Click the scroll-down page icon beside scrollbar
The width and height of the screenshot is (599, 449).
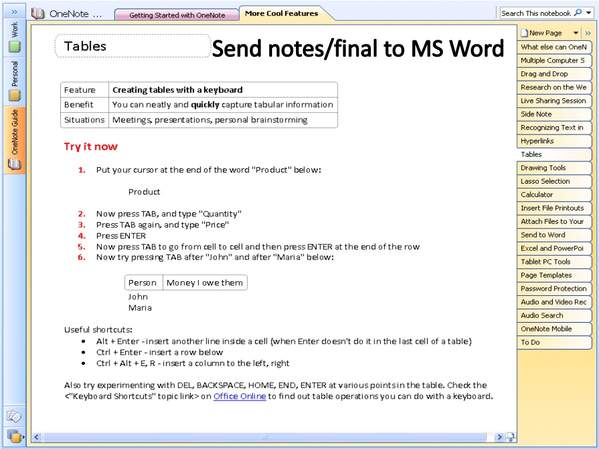(x=510, y=437)
